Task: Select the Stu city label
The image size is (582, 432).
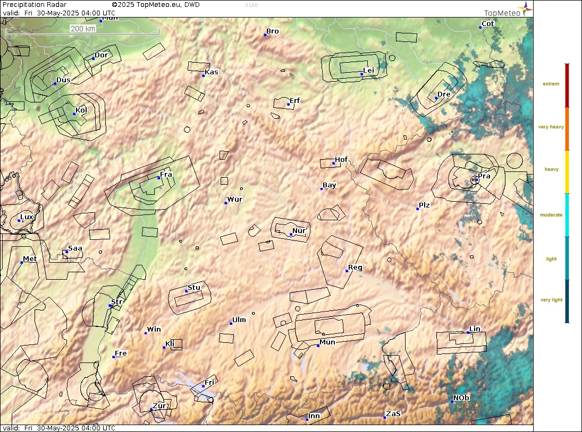Action: 194,288
